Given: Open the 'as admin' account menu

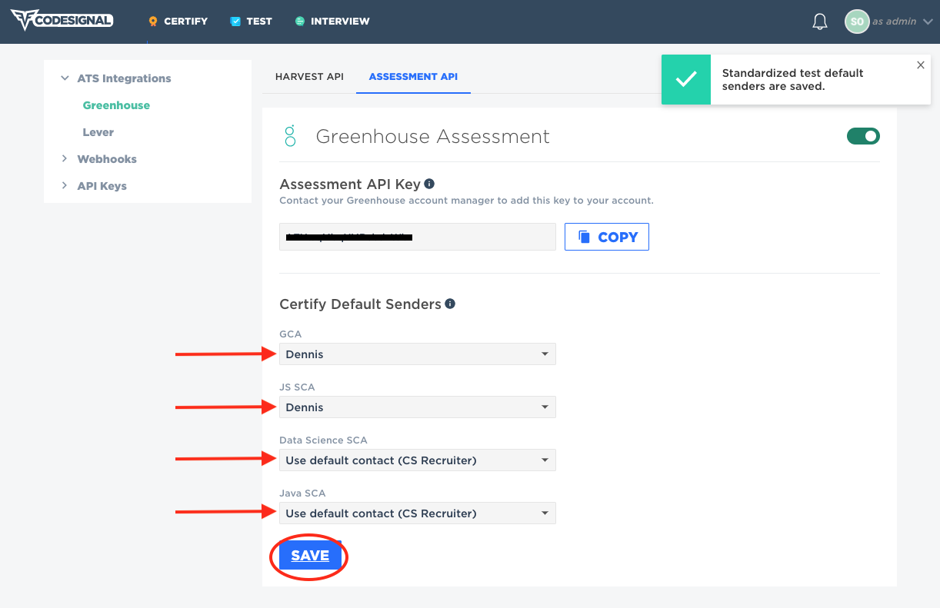Looking at the screenshot, I should pyautogui.click(x=902, y=22).
